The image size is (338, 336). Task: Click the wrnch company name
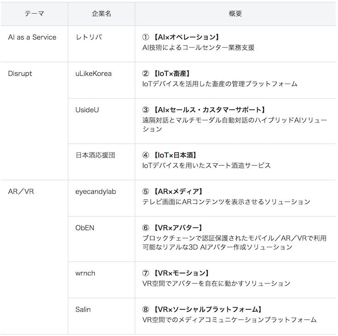coord(86,273)
